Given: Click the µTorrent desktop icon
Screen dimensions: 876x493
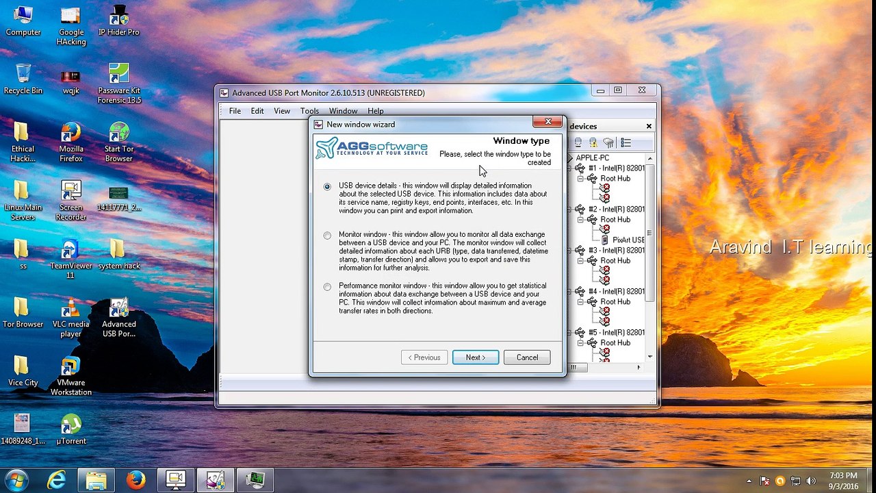Looking at the screenshot, I should [x=71, y=429].
